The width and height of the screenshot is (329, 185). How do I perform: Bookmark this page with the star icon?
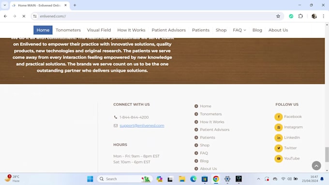[x=278, y=16]
